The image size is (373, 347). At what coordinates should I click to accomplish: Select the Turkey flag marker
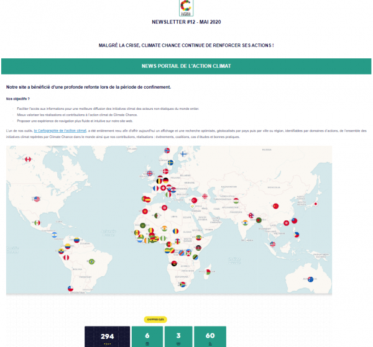point(195,201)
